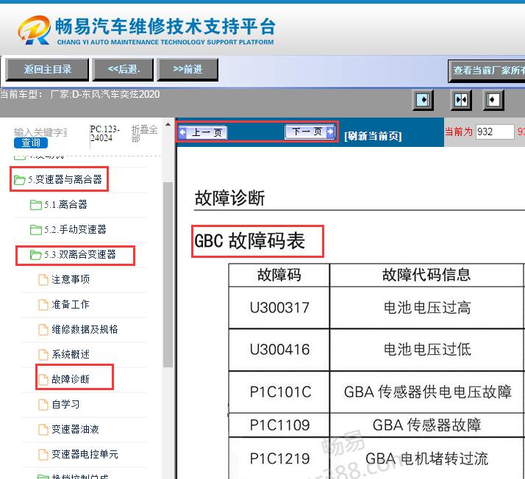Open the 系统概述 document
Image resolution: width=525 pixels, height=479 pixels.
[x=71, y=354]
